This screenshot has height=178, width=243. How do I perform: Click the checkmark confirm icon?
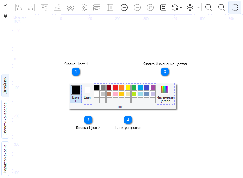point(5,5)
